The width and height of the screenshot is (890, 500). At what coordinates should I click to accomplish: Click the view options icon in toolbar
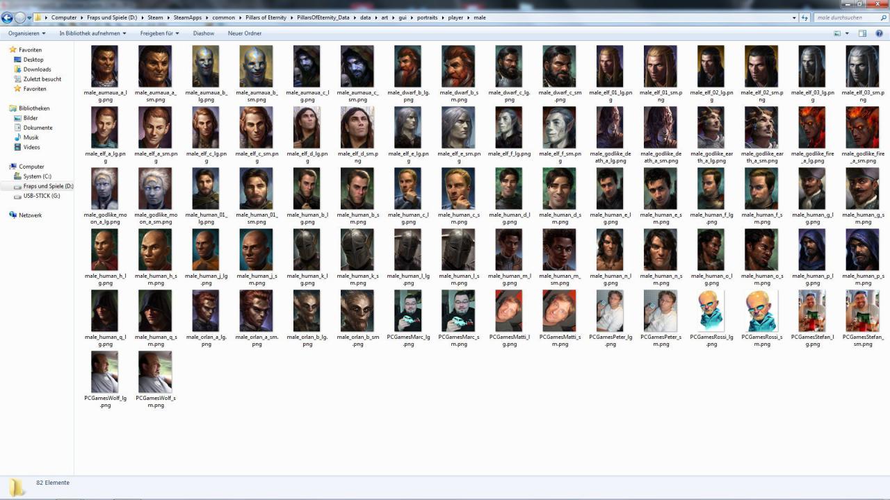[837, 33]
